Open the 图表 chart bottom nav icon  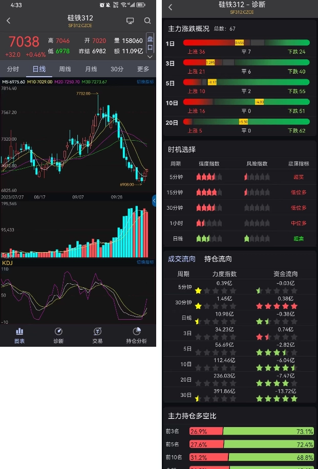(19, 336)
